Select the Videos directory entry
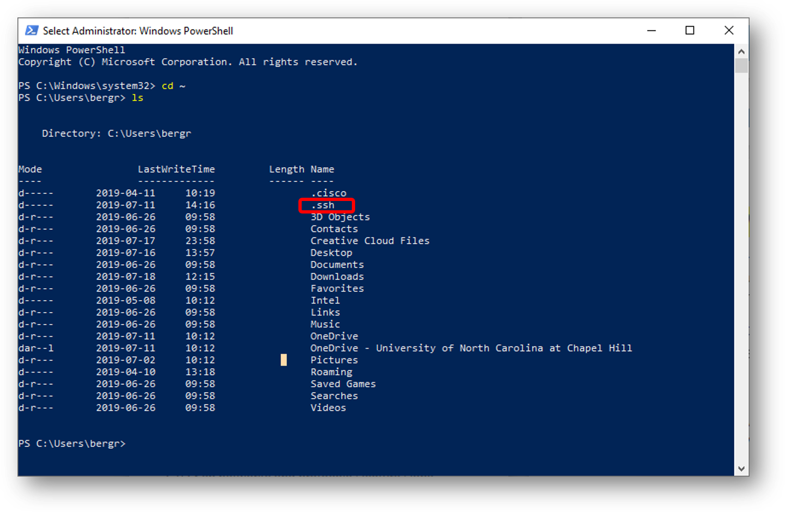The width and height of the screenshot is (785, 512). (x=327, y=407)
